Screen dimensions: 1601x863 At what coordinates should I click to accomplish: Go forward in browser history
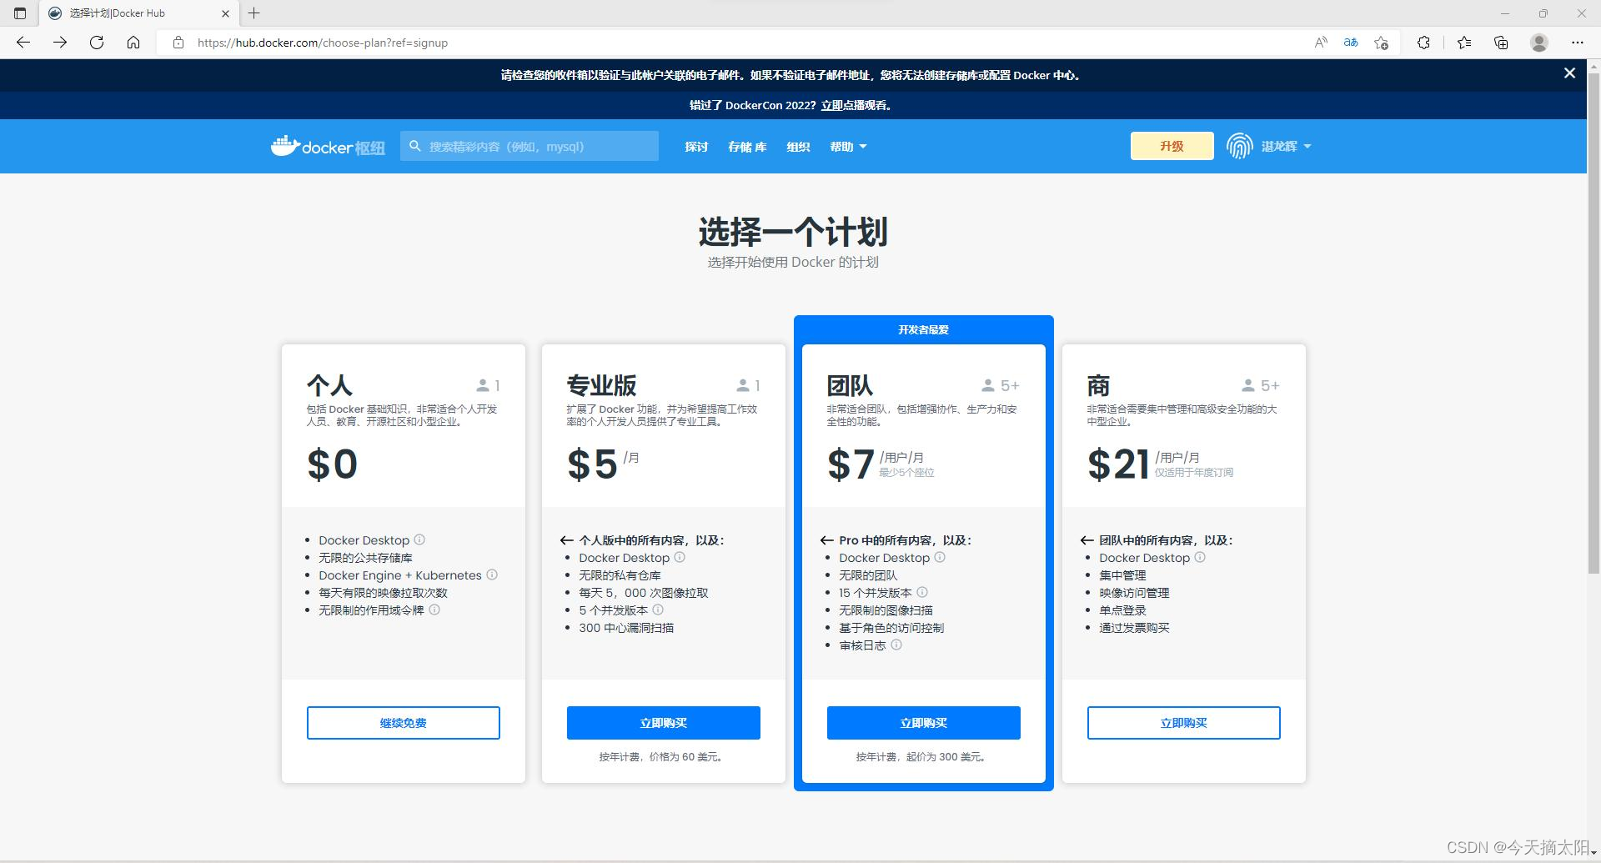coord(60,43)
